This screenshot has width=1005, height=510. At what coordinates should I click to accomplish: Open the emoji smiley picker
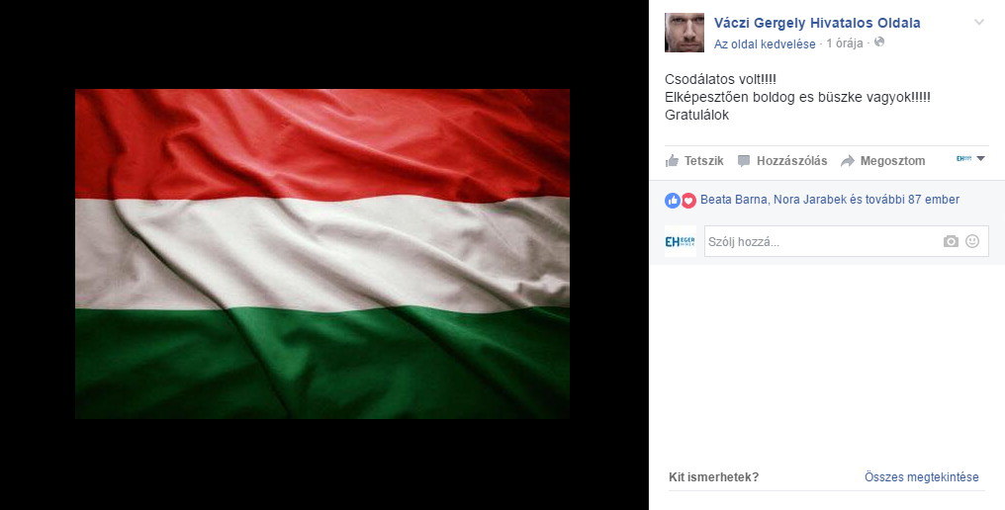[972, 241]
